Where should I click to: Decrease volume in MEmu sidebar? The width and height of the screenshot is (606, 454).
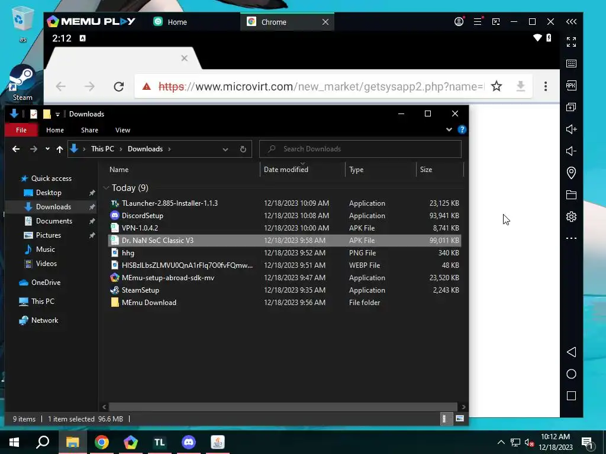click(x=571, y=151)
